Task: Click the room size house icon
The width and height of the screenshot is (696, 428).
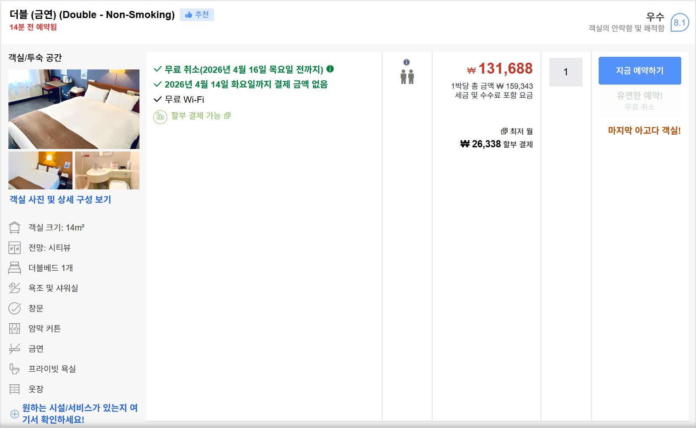Action: click(x=15, y=228)
